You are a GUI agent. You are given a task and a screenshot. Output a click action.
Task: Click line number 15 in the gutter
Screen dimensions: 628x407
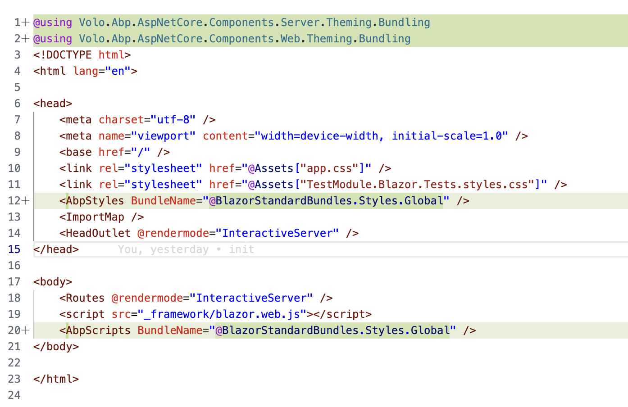click(14, 249)
